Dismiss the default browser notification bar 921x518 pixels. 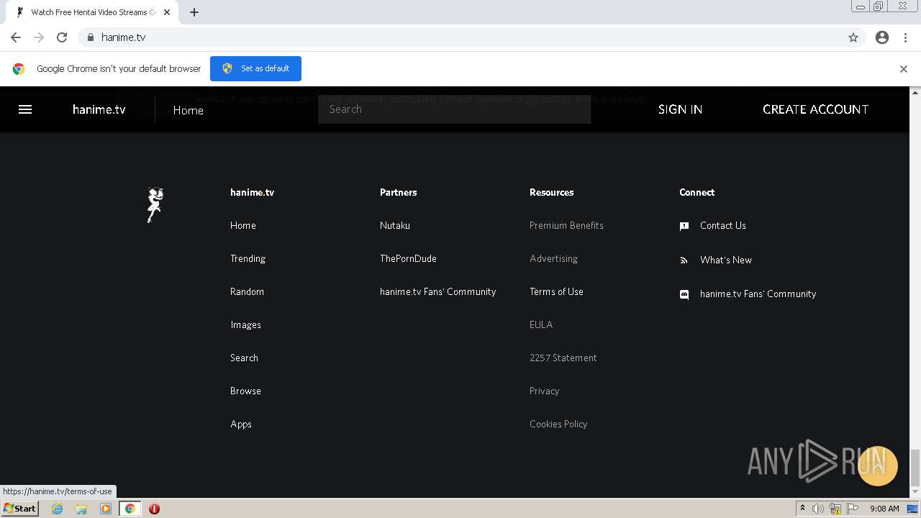pyautogui.click(x=903, y=69)
